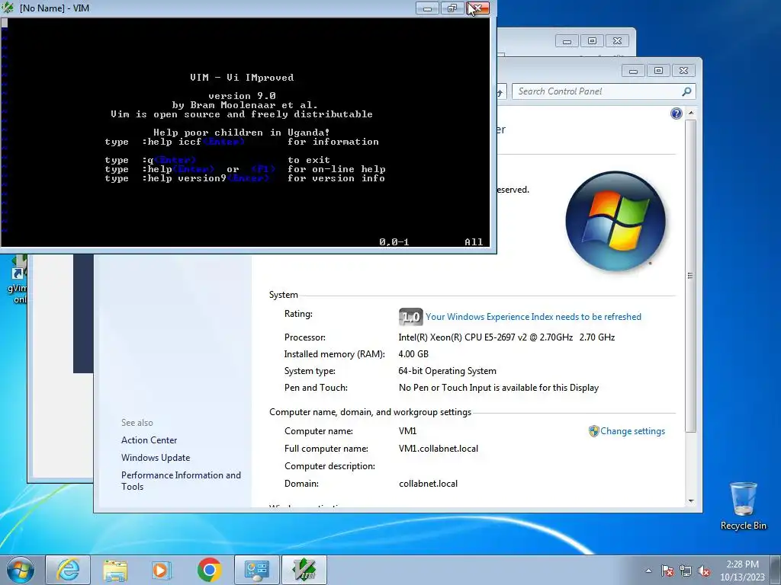Switch to gVim taskbar icon
Screen dimensions: 781x585
(304, 570)
